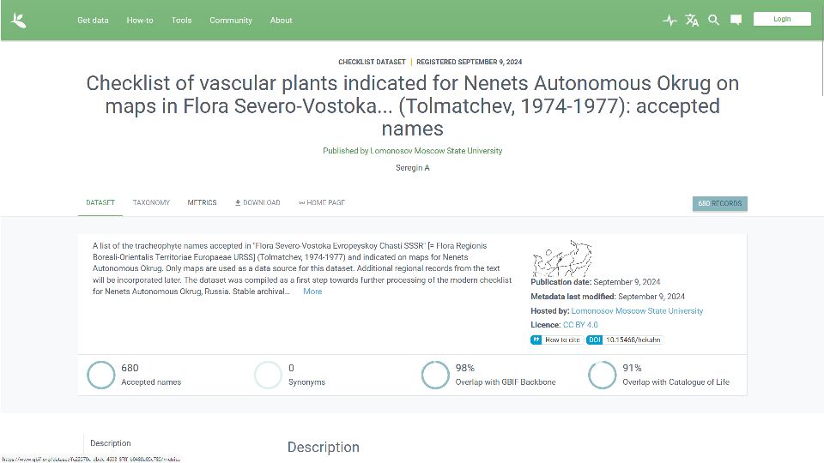Click the Login button
Viewport: 824px width, 463px height.
(782, 19)
